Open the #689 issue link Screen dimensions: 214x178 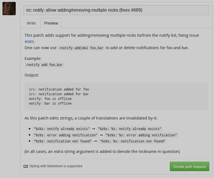29,42
